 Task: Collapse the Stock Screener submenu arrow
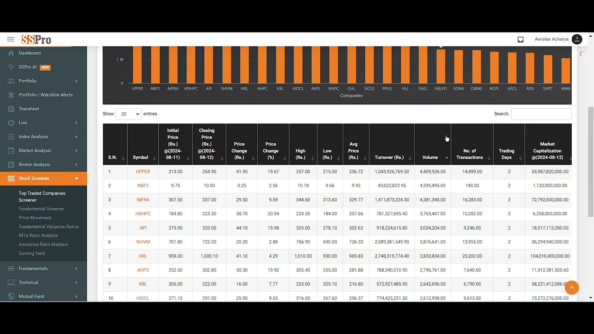[77, 179]
